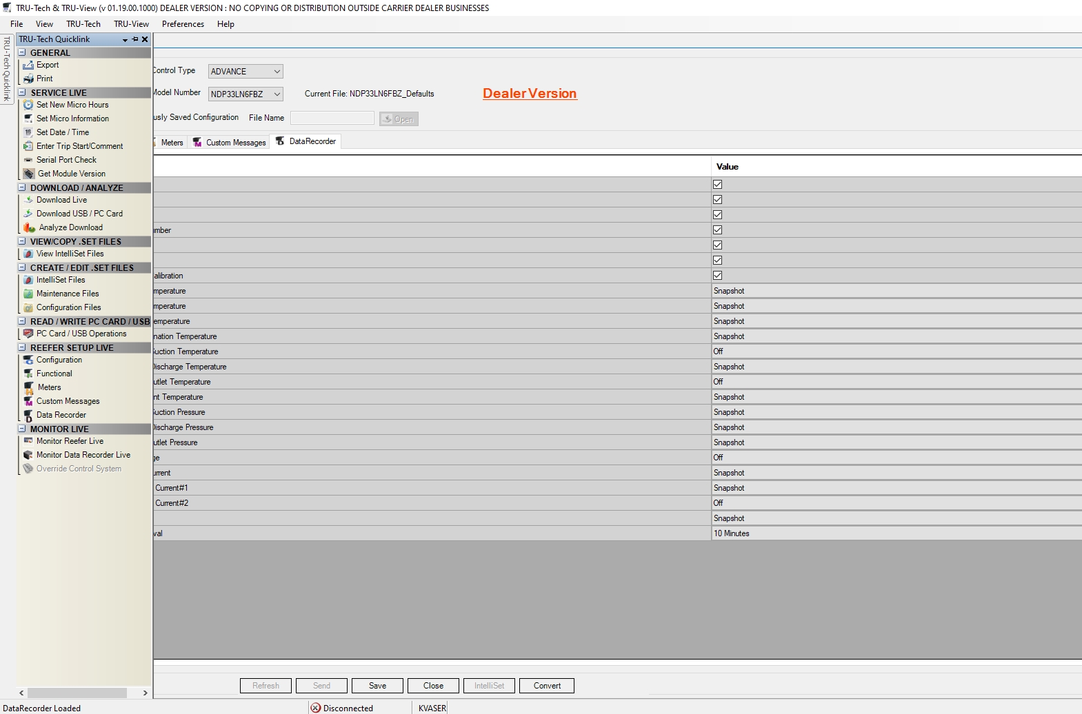Click the Print icon in the Quicklink panel

(x=28, y=79)
